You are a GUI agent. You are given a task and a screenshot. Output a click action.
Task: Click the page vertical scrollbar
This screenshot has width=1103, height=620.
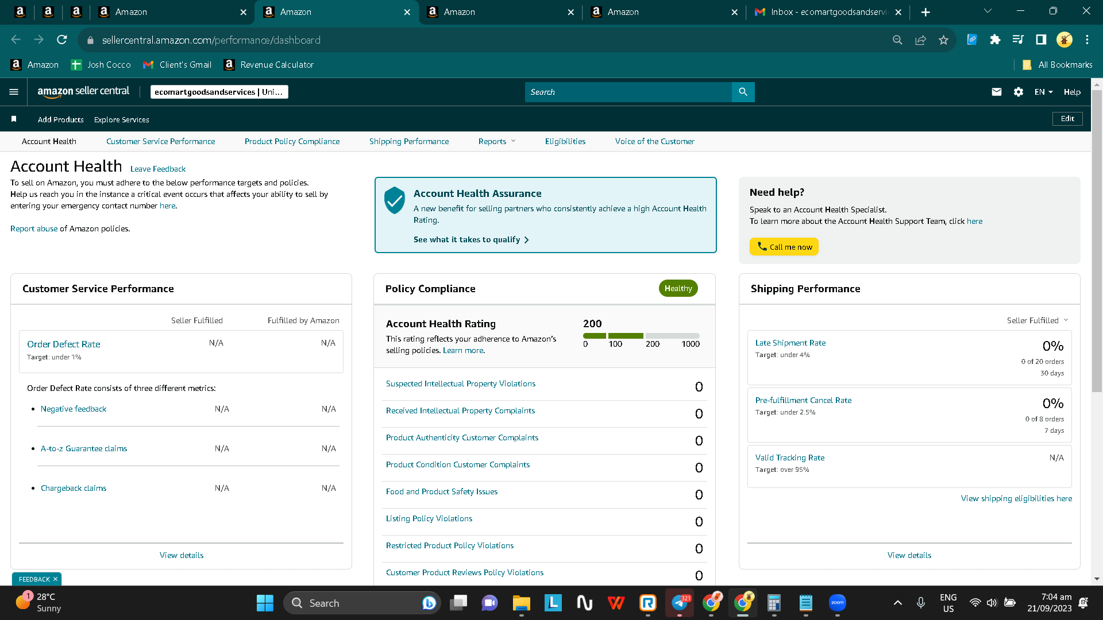(1097, 241)
